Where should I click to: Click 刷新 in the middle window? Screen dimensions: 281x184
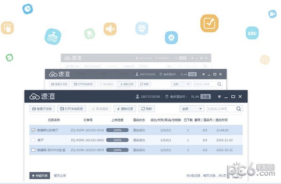coord(144,84)
